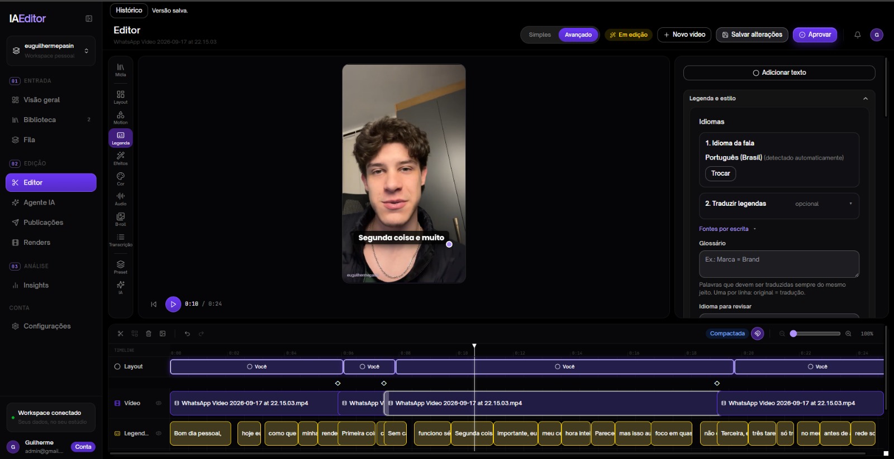Select the Motion tool
The width and height of the screenshot is (894, 459).
pyautogui.click(x=121, y=118)
